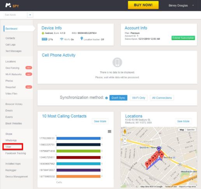
Task: Open Dashboard in the sidebar
Action: tap(11, 29)
